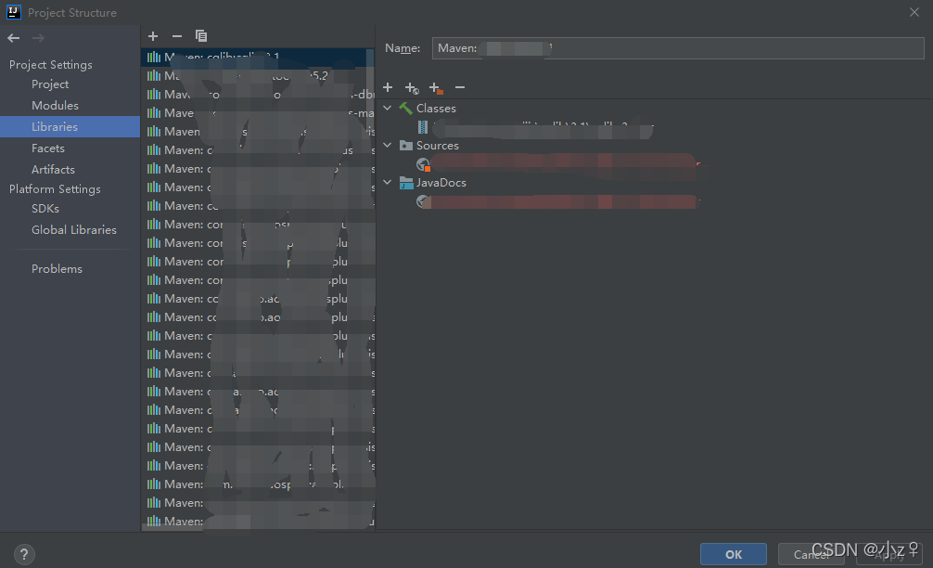Copy the selected library
The height and width of the screenshot is (568, 933).
tap(201, 36)
